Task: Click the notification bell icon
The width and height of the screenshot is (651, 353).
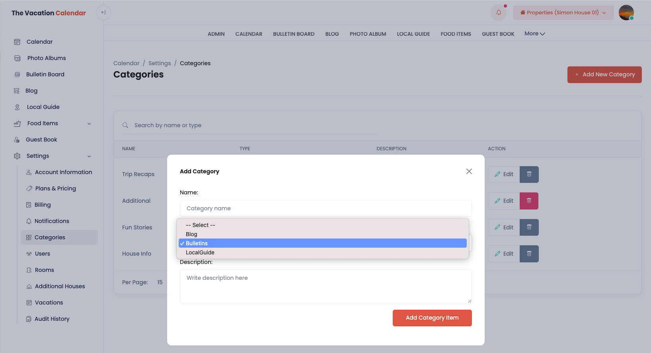Action: [x=499, y=13]
